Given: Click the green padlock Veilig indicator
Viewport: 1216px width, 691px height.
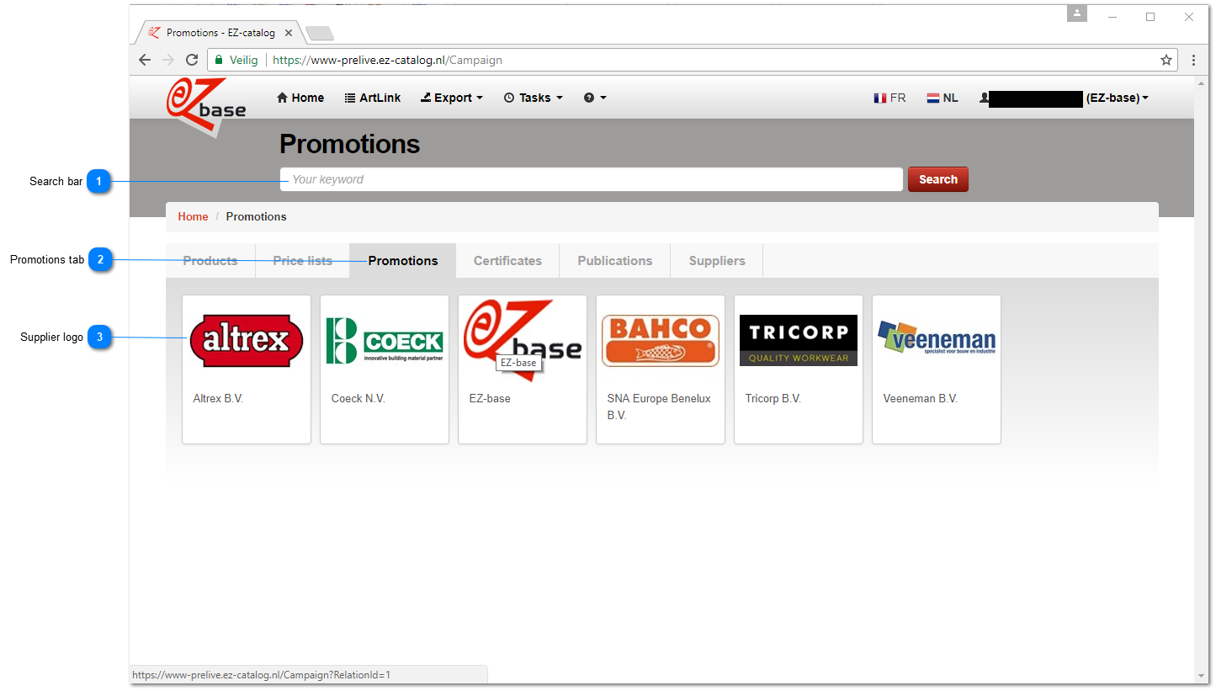Looking at the screenshot, I should [x=236, y=60].
